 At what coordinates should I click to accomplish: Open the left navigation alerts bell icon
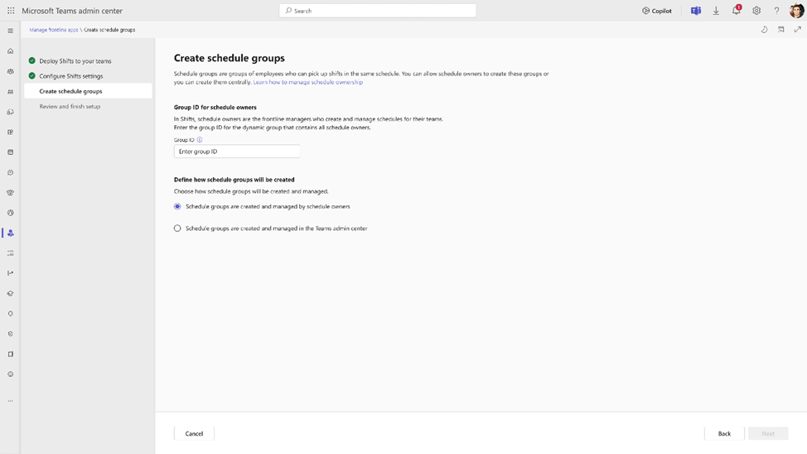point(10,313)
